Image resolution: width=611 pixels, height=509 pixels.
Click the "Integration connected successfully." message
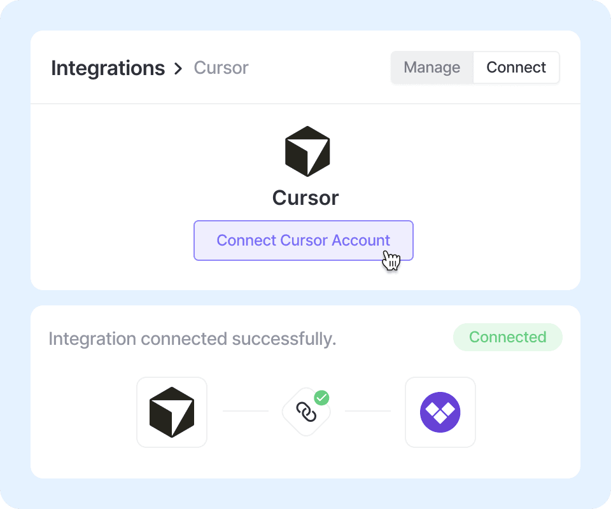click(x=192, y=339)
